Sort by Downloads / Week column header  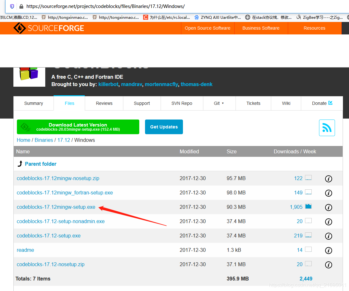pos(295,151)
